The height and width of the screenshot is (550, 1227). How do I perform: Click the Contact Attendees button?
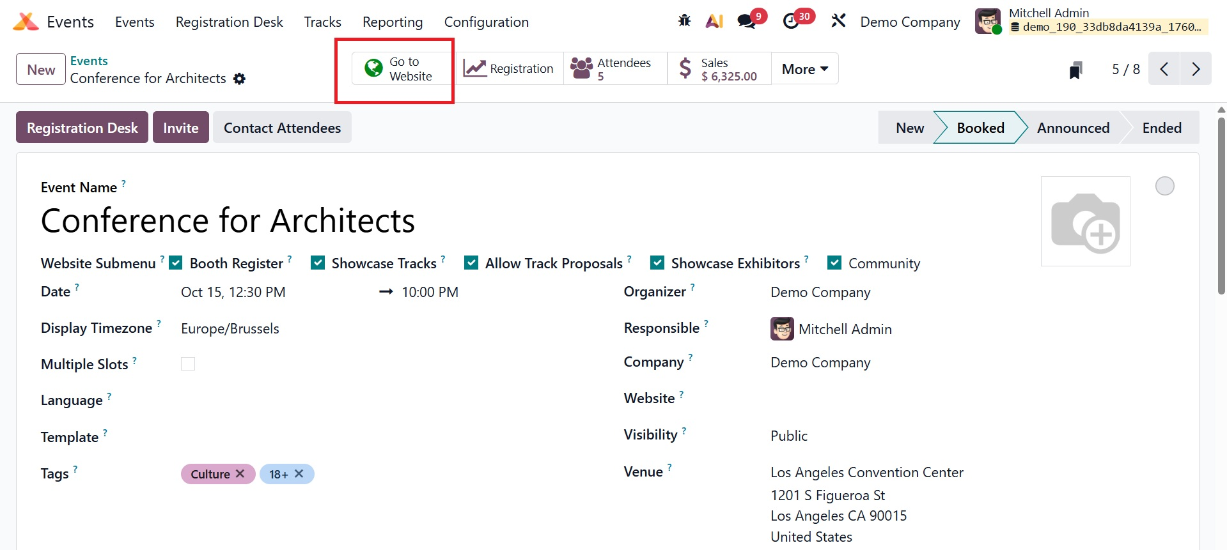(282, 128)
